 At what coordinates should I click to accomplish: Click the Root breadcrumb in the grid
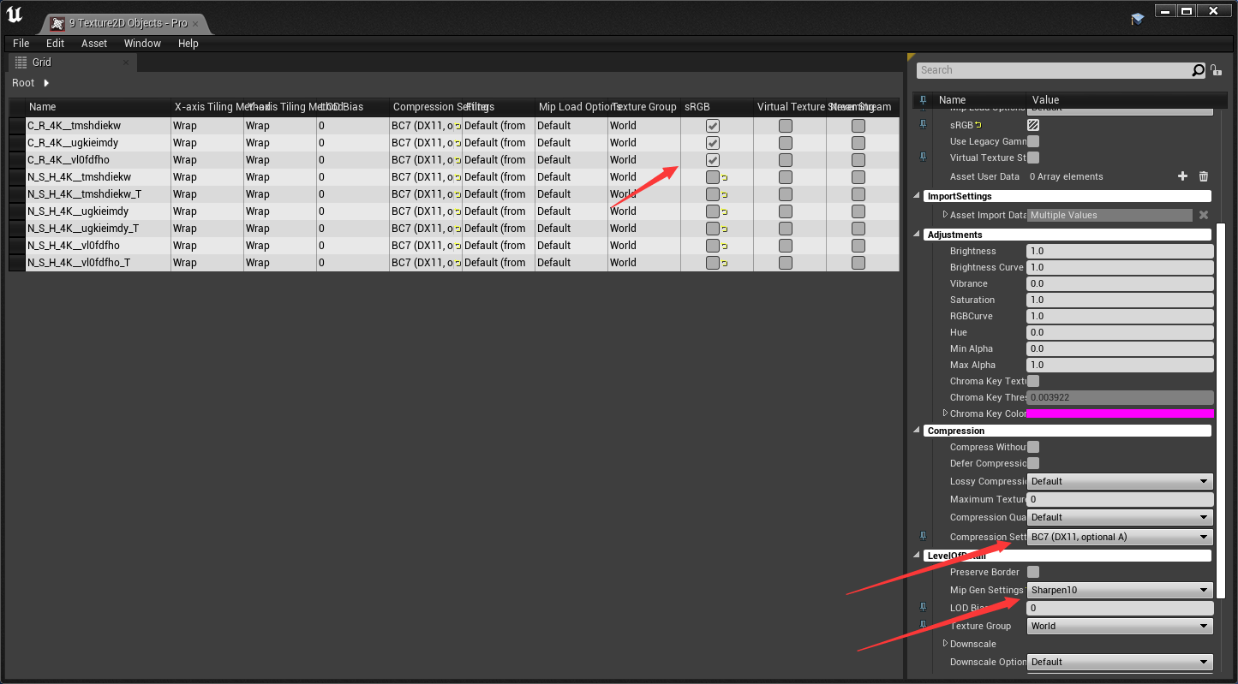click(23, 83)
